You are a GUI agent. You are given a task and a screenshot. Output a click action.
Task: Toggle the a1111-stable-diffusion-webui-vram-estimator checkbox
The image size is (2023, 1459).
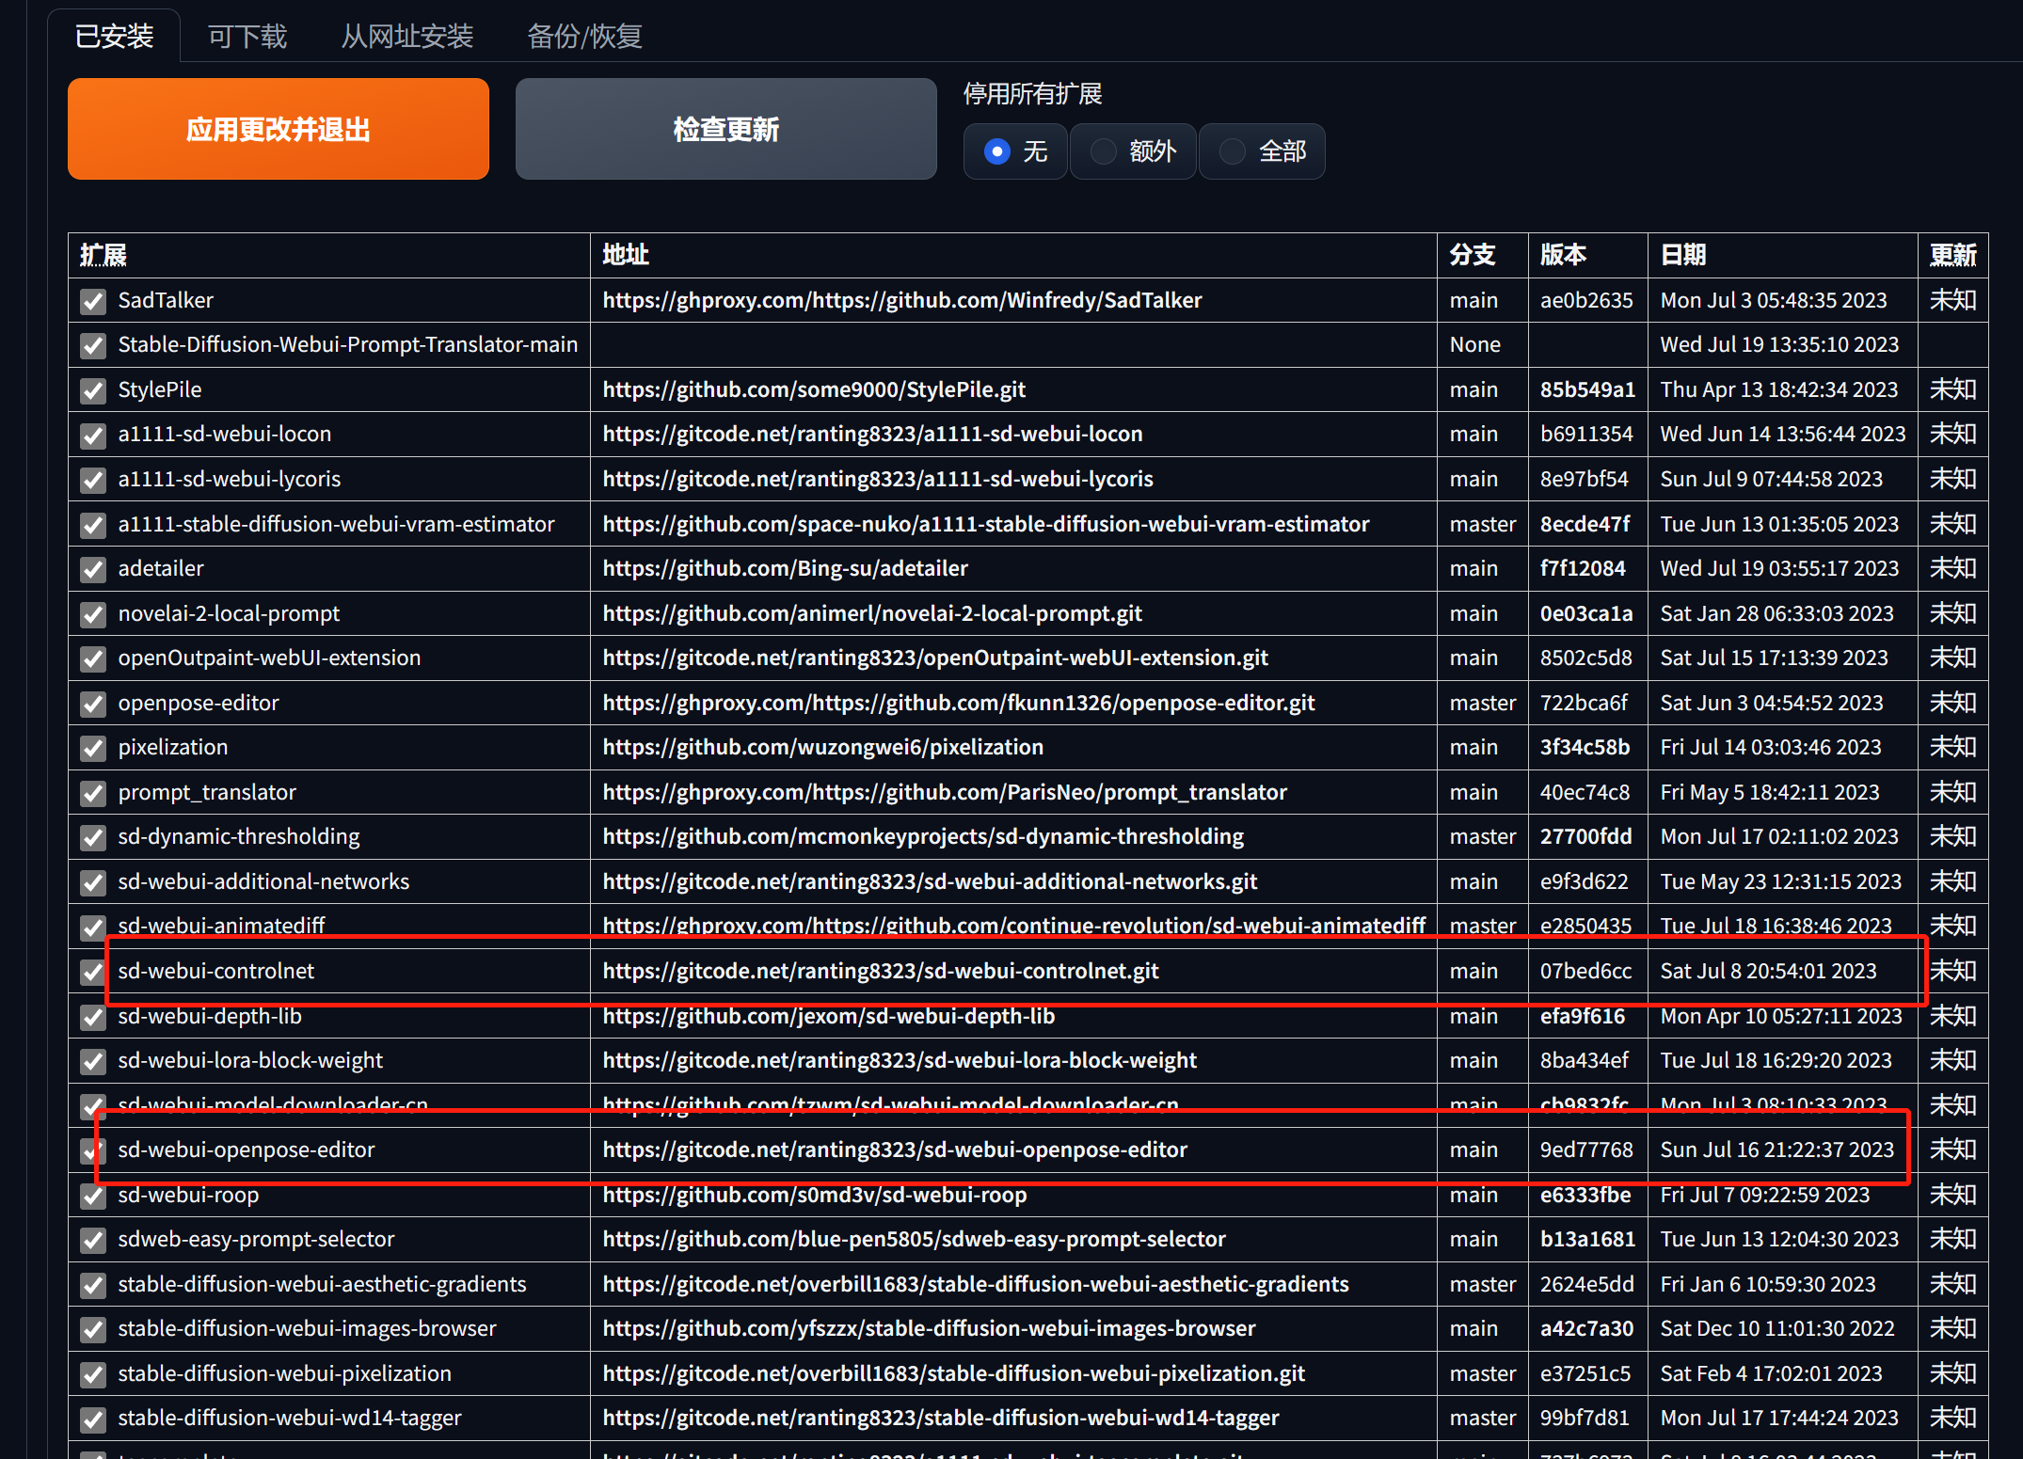pos(93,525)
